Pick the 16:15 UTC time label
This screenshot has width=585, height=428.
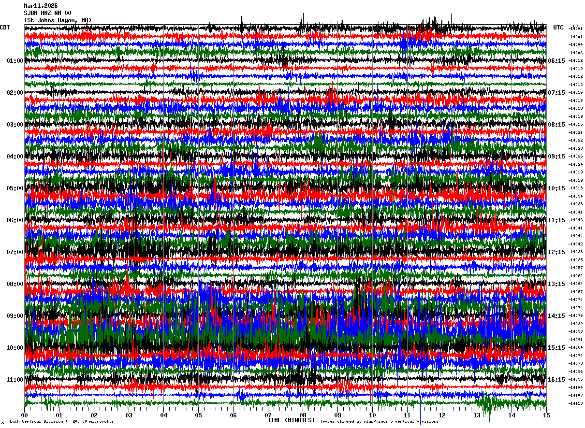(556, 380)
